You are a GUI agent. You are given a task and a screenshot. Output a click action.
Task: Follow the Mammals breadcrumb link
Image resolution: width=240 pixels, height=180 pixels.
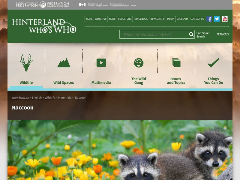(64, 98)
